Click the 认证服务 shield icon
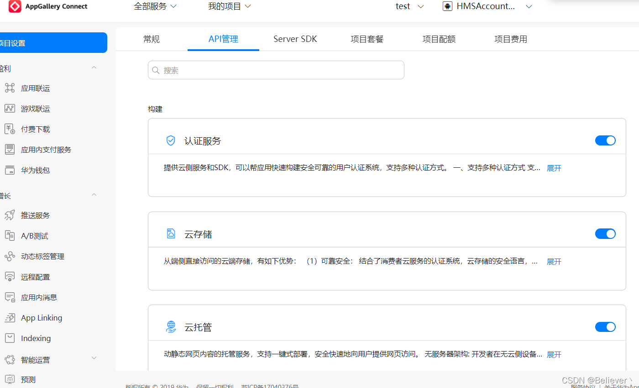 (x=171, y=140)
